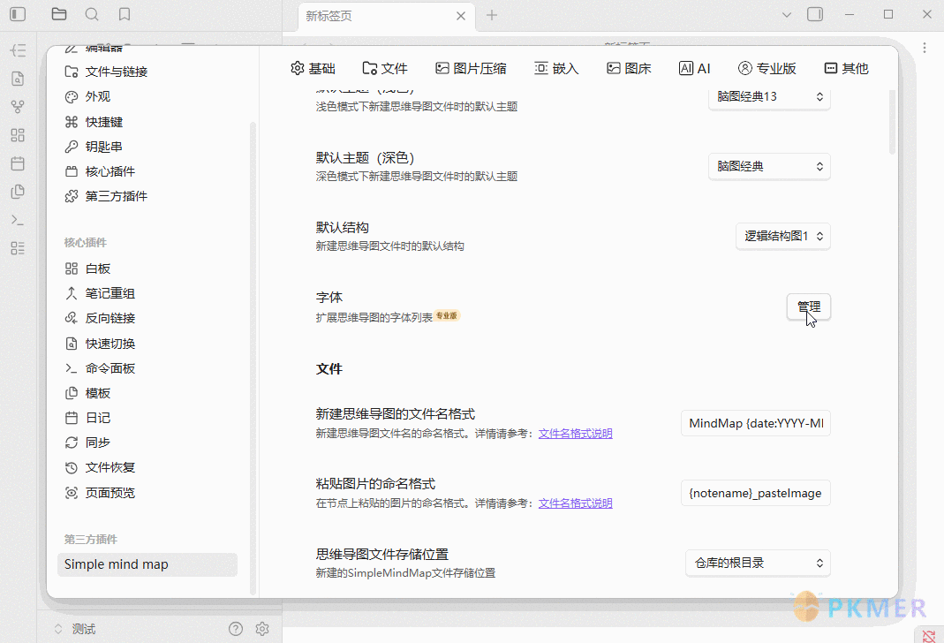The width and height of the screenshot is (944, 643).
Task: Open command palette ribbon icon
Action: pyautogui.click(x=18, y=220)
